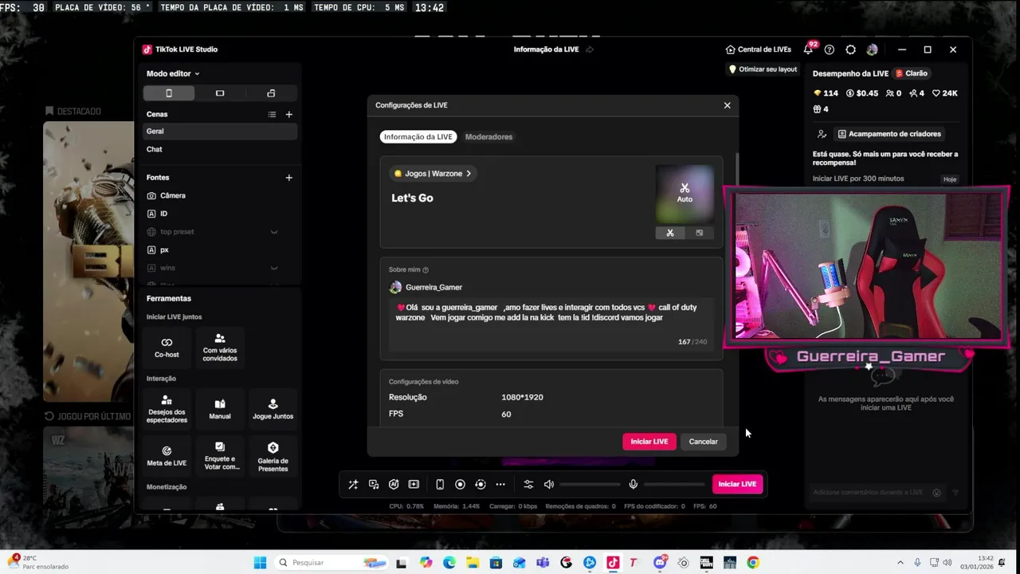Click Iniciar LIVE in the dialog
Image resolution: width=1020 pixels, height=574 pixels.
[x=649, y=442]
